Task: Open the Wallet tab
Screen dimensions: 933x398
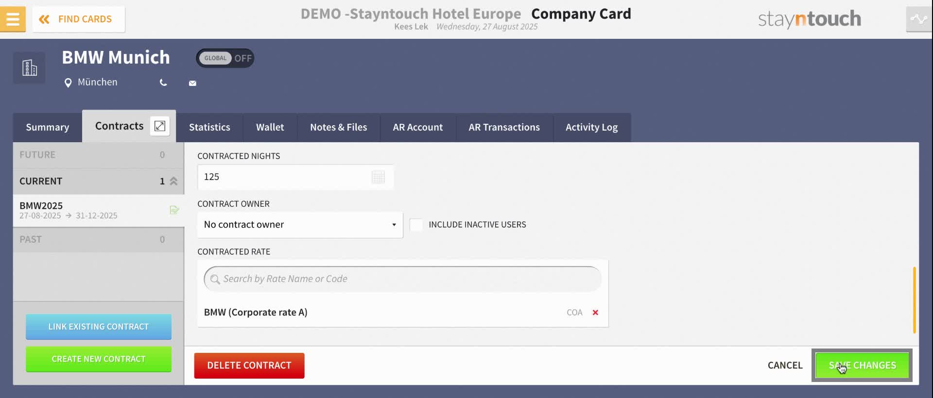Action: coord(270,127)
